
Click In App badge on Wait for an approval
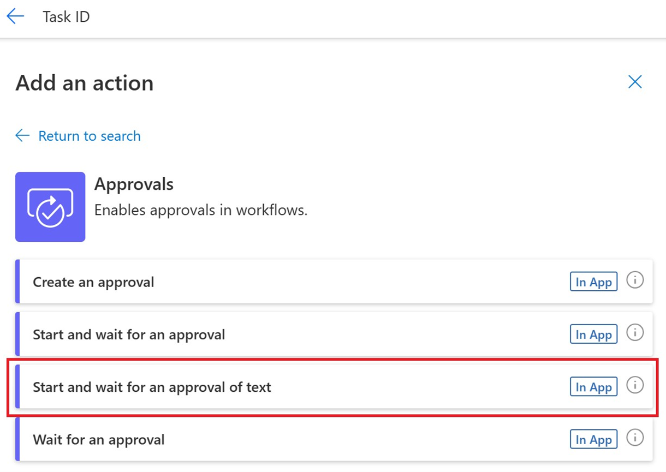pyautogui.click(x=593, y=439)
